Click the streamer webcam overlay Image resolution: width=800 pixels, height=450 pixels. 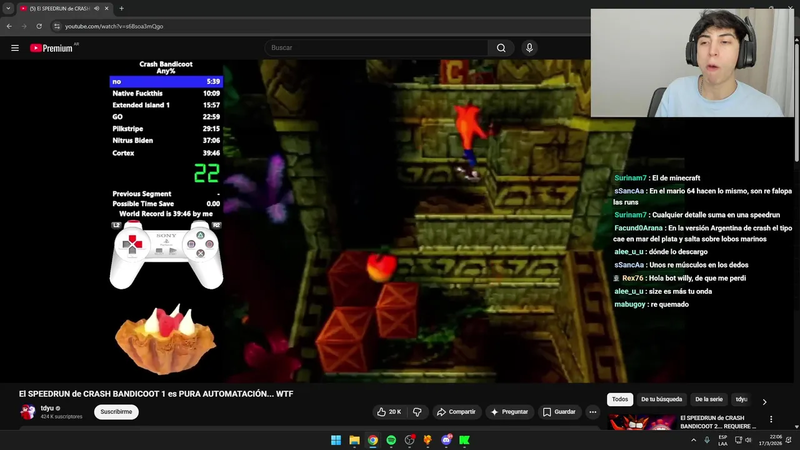(692, 63)
